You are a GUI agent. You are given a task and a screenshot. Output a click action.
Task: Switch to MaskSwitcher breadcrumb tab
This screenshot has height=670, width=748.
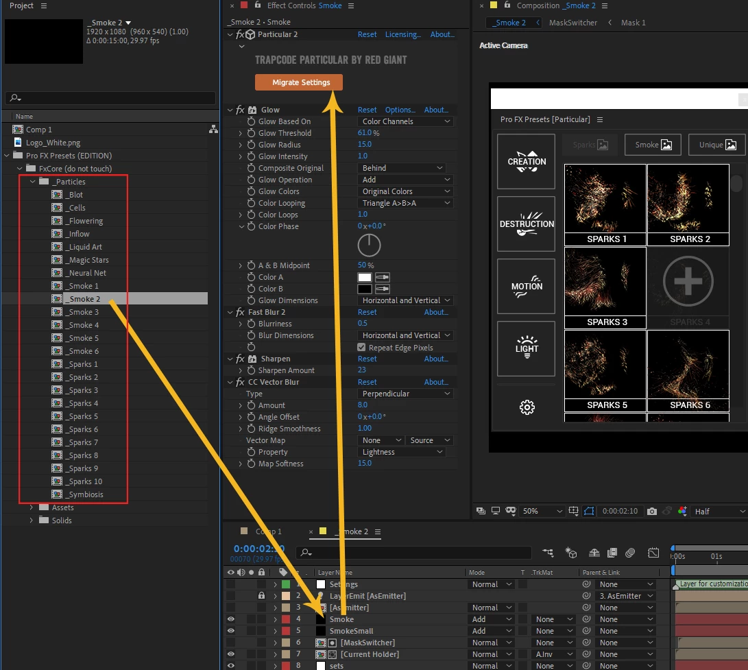click(573, 23)
